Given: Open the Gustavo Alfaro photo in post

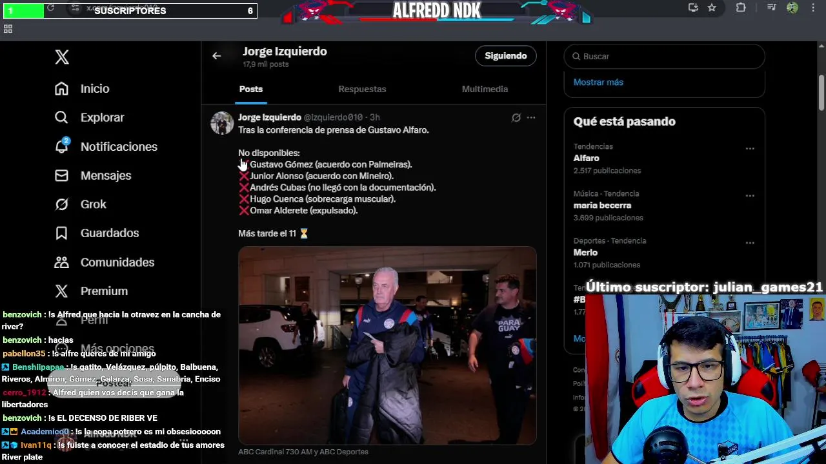Looking at the screenshot, I should pos(387,345).
